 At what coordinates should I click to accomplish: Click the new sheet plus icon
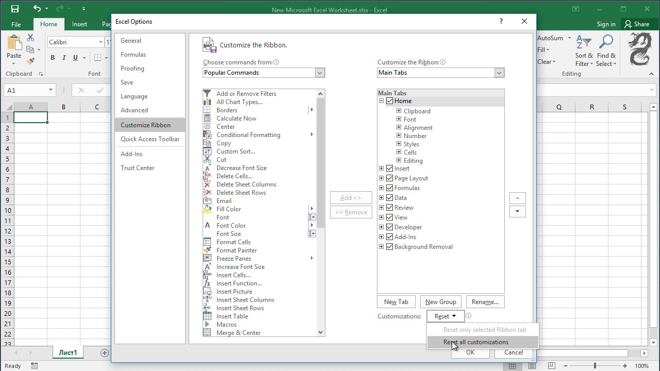(x=105, y=352)
